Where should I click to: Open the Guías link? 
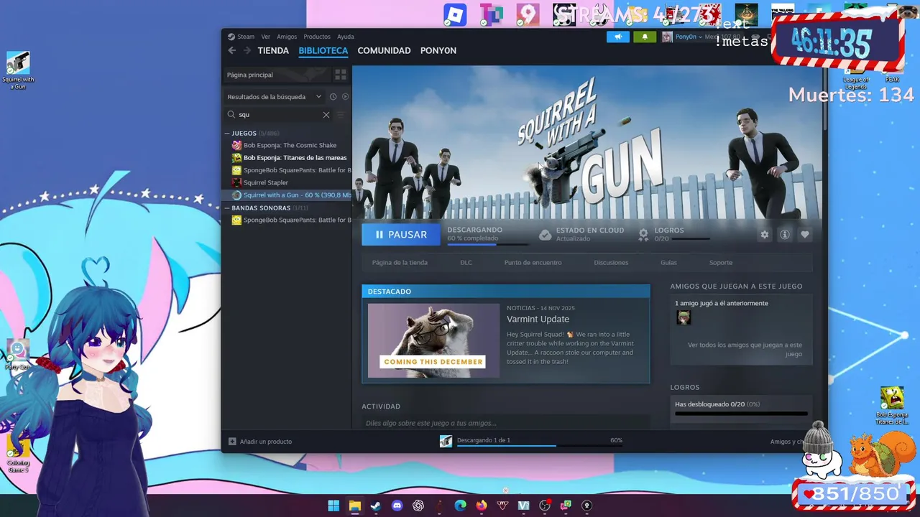pos(668,263)
